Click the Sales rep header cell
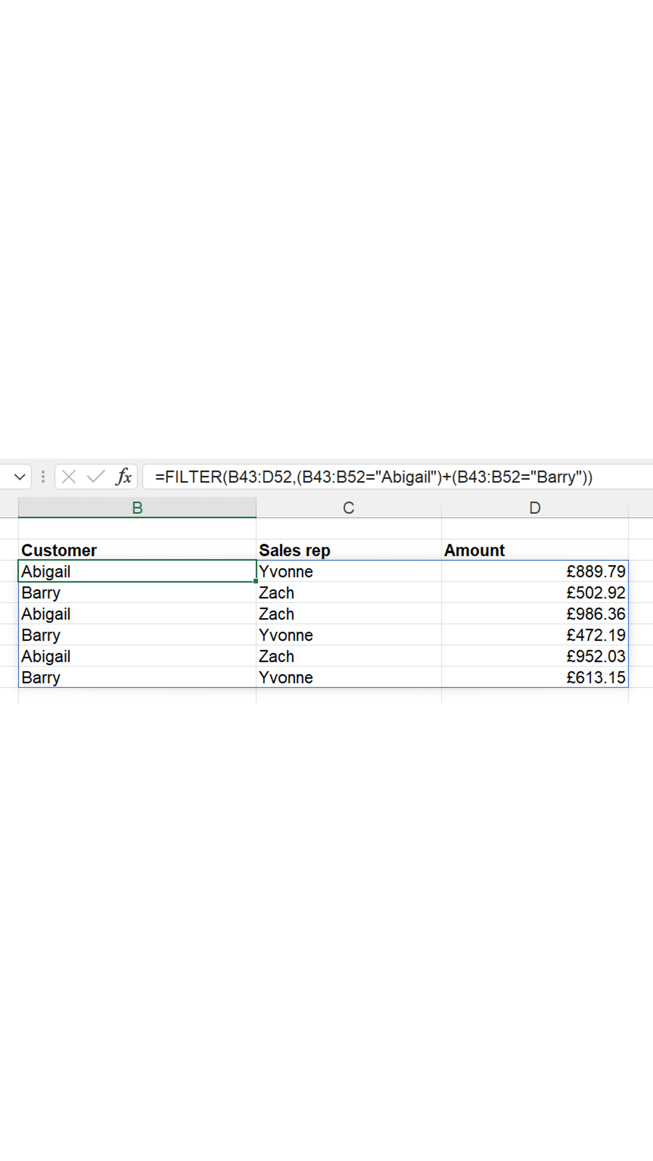The width and height of the screenshot is (653, 1161). click(349, 550)
